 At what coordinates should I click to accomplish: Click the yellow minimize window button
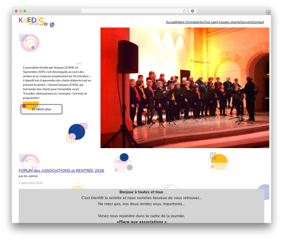point(20,11)
